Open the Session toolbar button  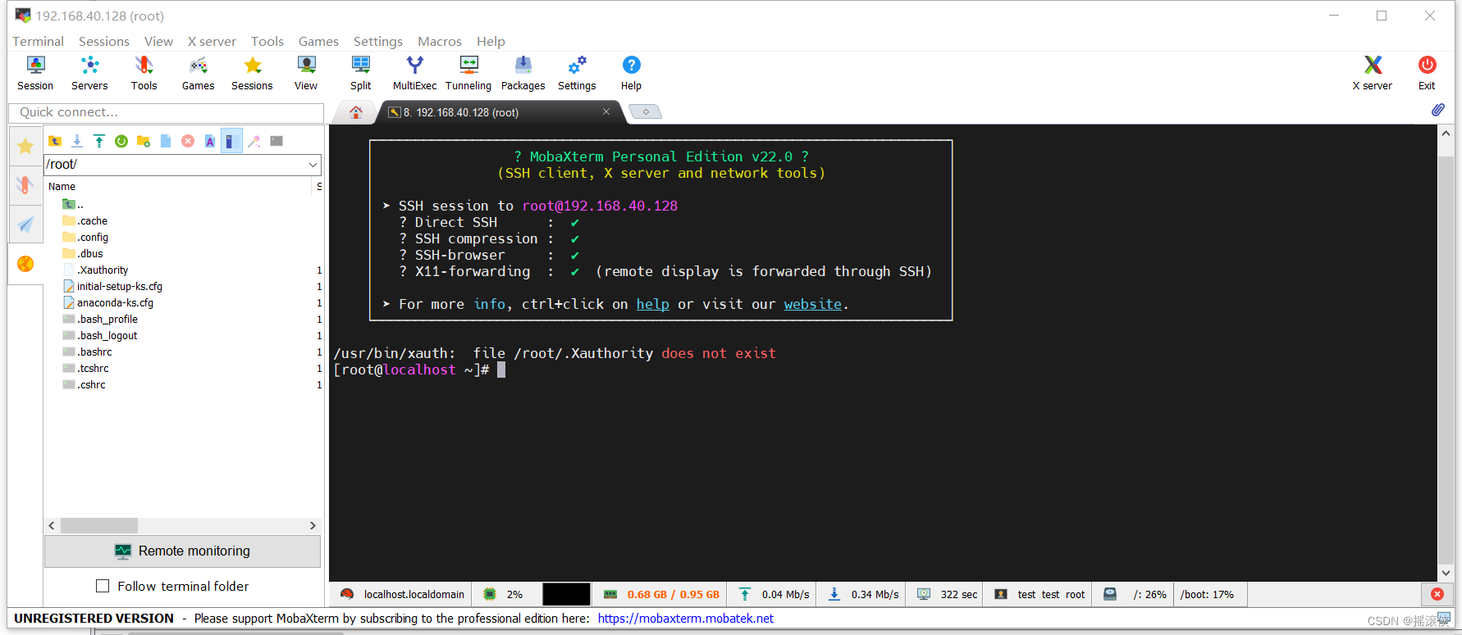pyautogui.click(x=35, y=73)
